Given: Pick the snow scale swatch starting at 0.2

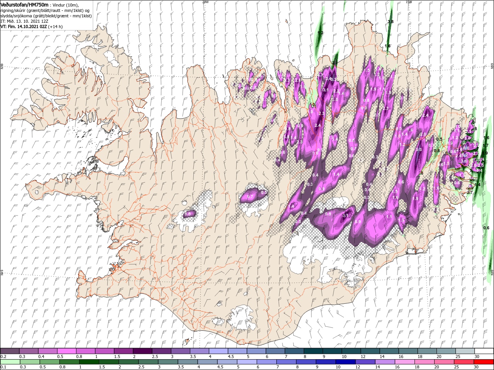Looking at the screenshot, I should point(10,351).
